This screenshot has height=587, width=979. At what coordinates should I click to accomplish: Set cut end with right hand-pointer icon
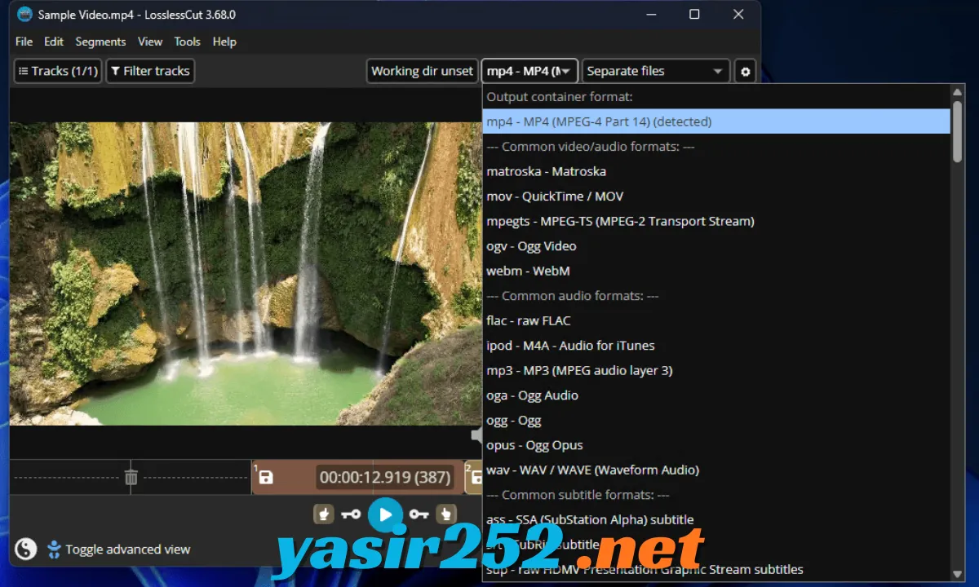click(x=445, y=514)
